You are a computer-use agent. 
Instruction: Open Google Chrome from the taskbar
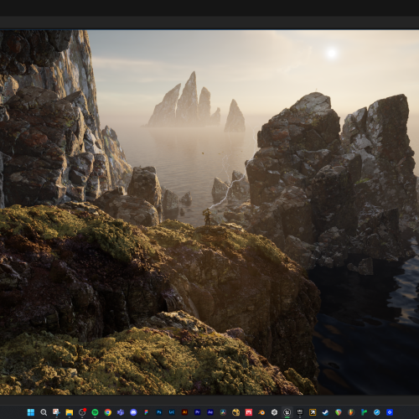pyautogui.click(x=108, y=412)
